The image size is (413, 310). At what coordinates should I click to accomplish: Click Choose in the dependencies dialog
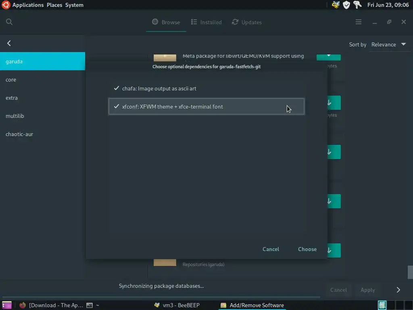click(x=307, y=249)
